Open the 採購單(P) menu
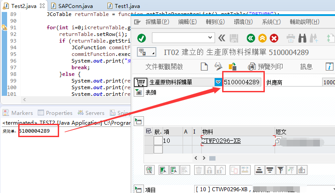335x193 pixels. [157, 22]
